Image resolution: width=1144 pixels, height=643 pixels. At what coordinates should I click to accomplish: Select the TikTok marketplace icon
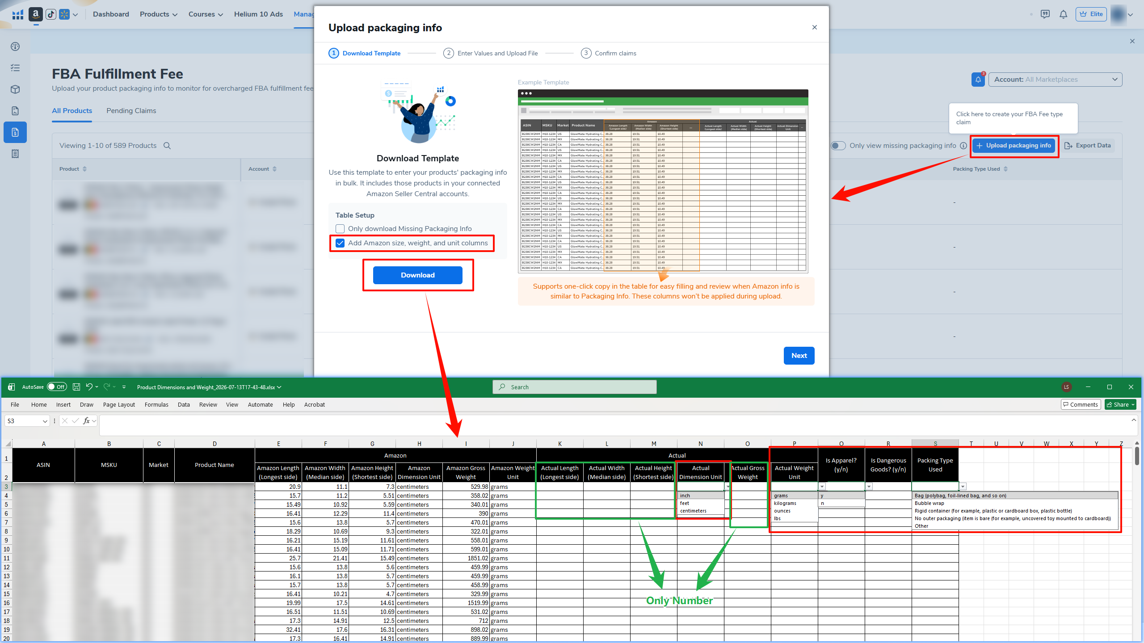[51, 14]
